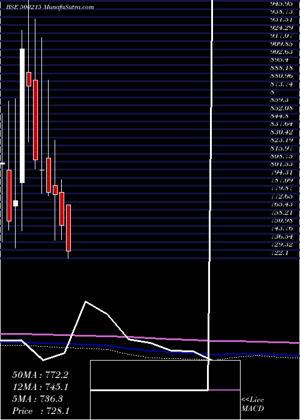This screenshot has width=300, height=420.
Task: Click the 794.31 price axis label
Action: (281, 172)
